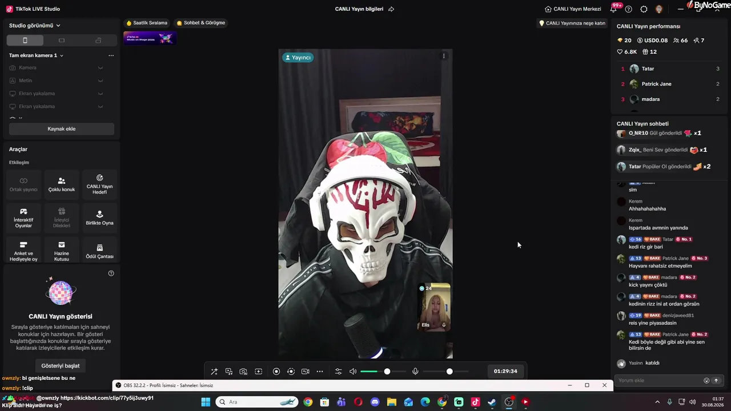Screen dimensions: 731x411
Task: Open the İzleyici Dilekleri tool
Action: [x=62, y=217]
